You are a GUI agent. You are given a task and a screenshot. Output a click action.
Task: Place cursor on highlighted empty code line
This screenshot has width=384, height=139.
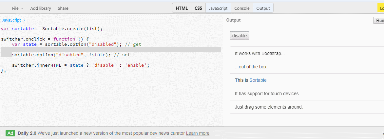click(111, 49)
